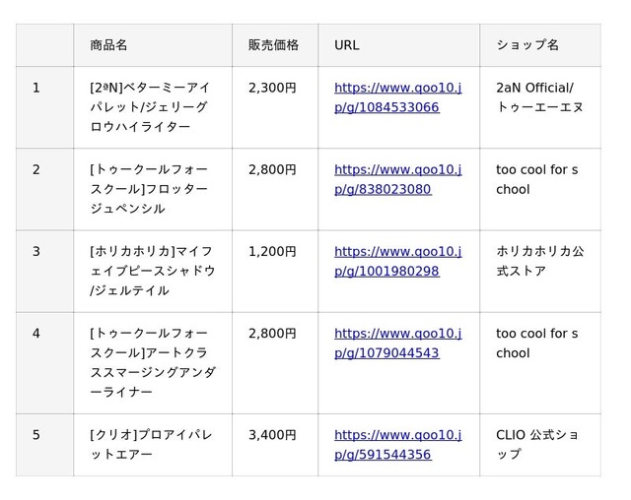Select the [2aN]ベターミーアイパレット product name cell
The height and width of the screenshot is (500, 631).
pos(148,107)
